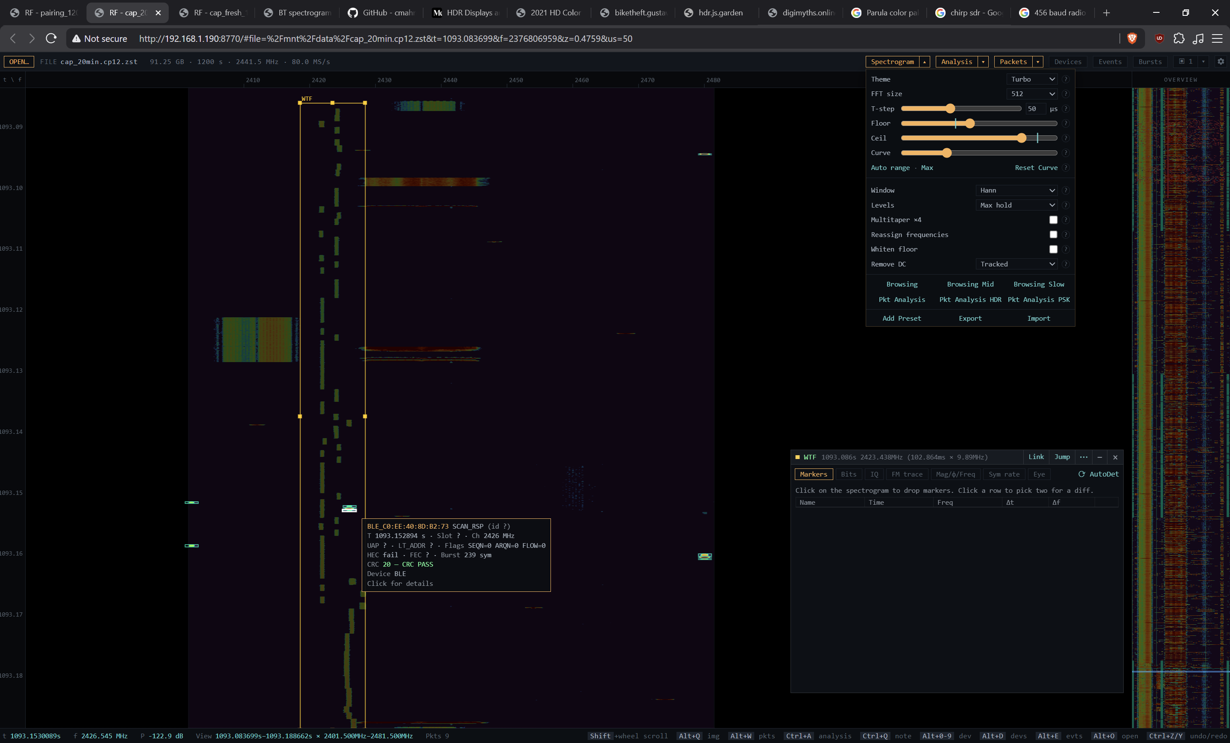Show help for the Window setting
1230x743 pixels.
point(1065,190)
